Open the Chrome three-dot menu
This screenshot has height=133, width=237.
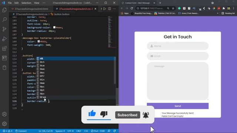tap(234, 8)
